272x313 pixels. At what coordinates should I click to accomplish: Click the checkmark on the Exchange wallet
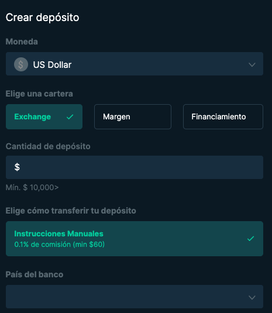point(70,117)
